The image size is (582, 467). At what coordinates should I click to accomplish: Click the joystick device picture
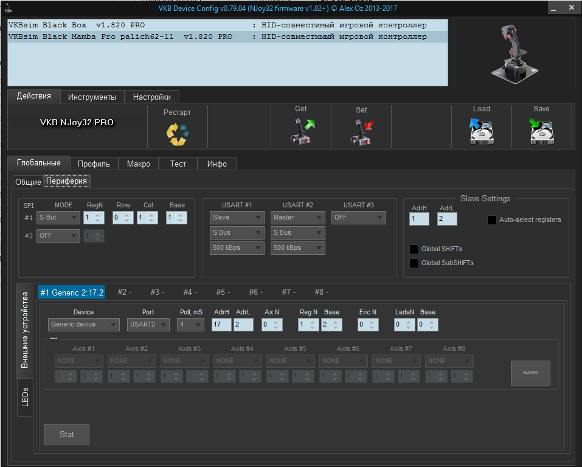pos(514,54)
